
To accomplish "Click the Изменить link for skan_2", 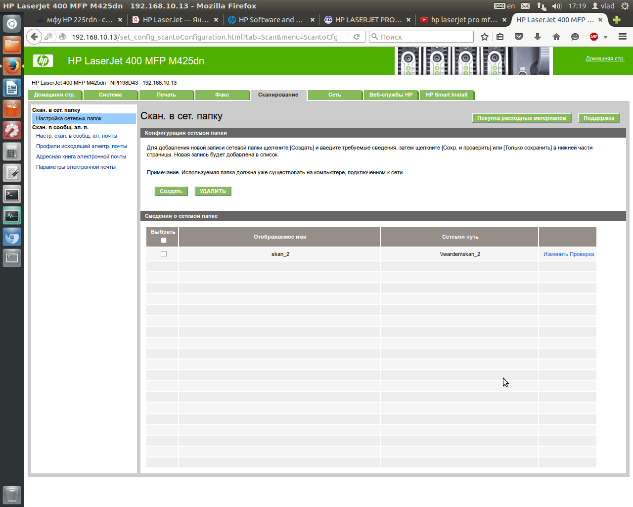I will 555,254.
